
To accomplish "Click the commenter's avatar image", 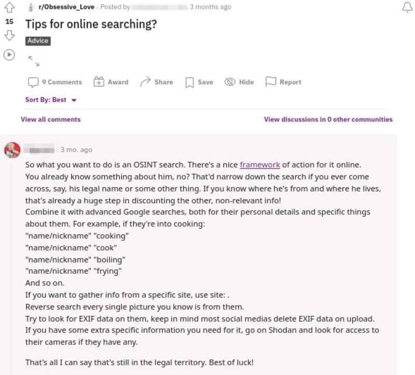I will tap(12, 150).
